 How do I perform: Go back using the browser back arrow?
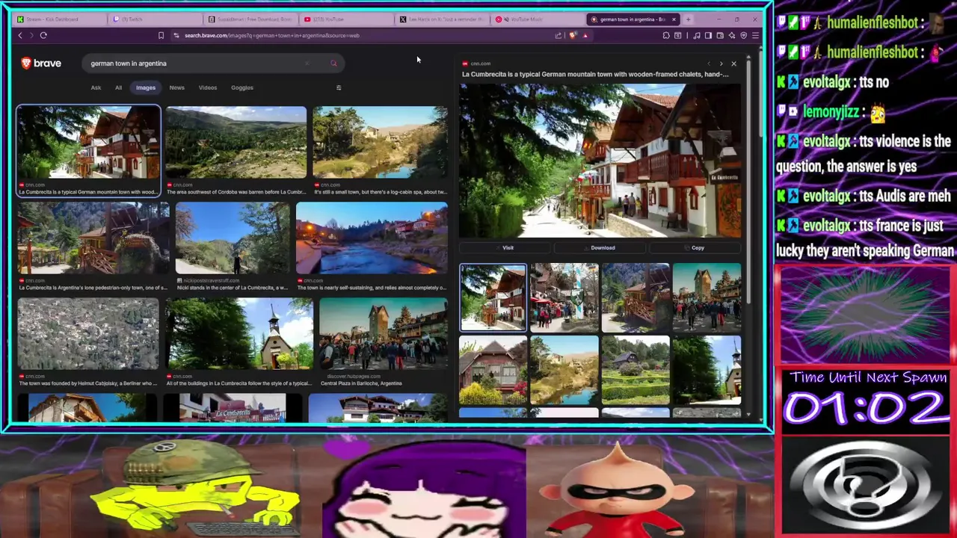tap(20, 35)
